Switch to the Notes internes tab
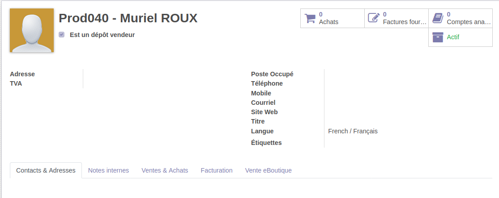This screenshot has height=198, width=499. tap(108, 170)
